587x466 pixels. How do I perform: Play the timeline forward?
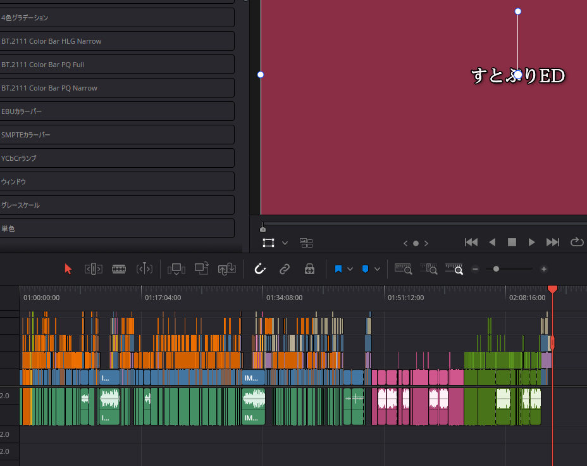[x=531, y=242]
